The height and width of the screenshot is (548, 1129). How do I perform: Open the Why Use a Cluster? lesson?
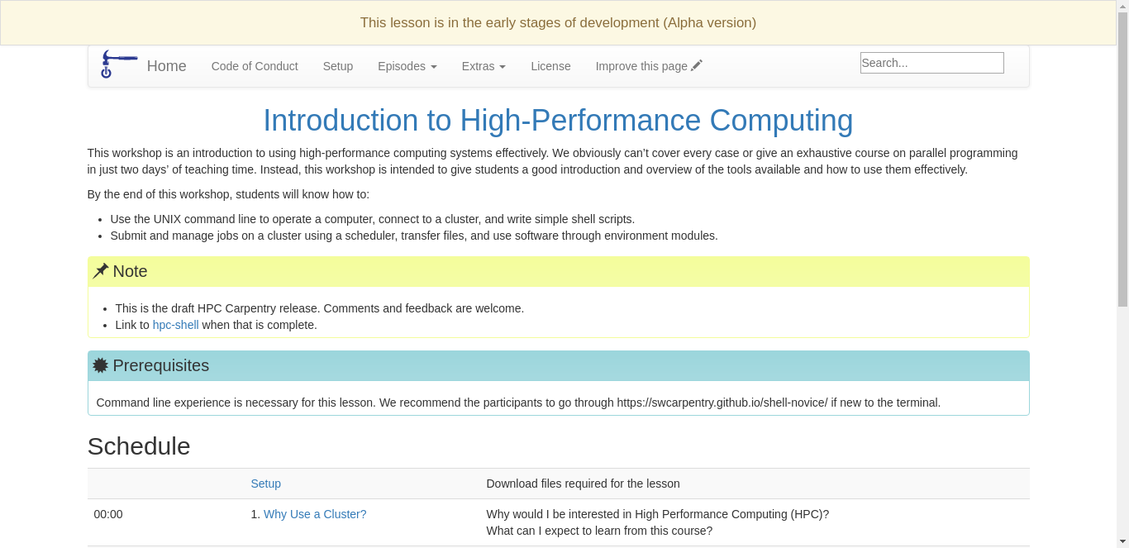point(315,514)
